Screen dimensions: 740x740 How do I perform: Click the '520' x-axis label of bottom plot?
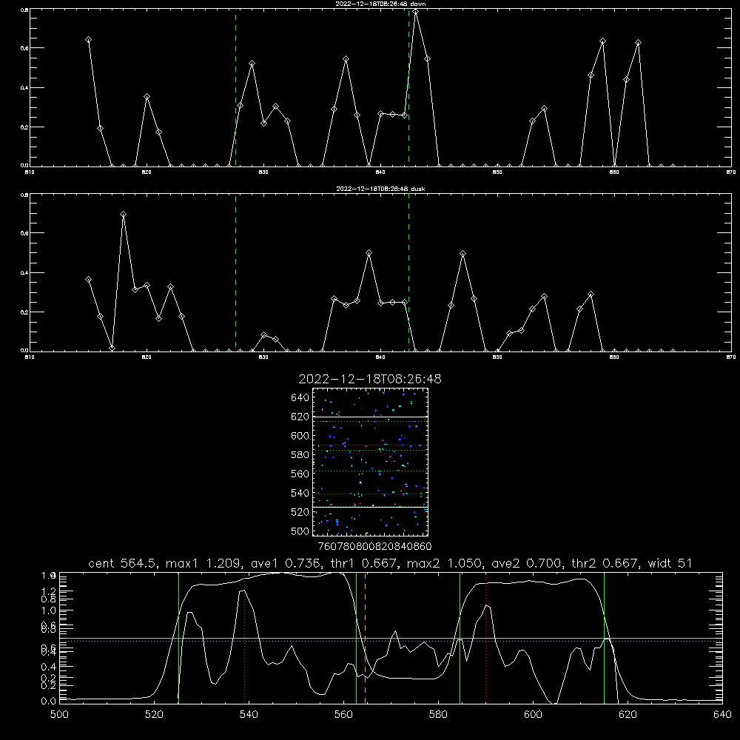(x=154, y=715)
